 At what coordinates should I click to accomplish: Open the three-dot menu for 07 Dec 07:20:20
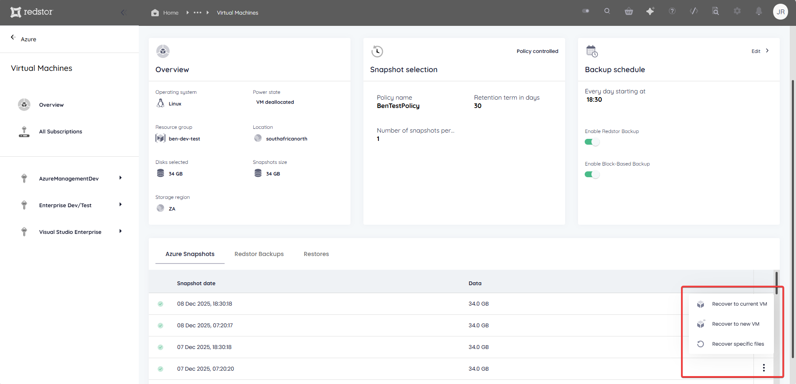764,368
